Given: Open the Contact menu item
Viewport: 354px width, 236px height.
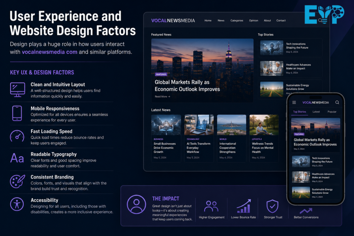Looking at the screenshot, I should coord(281,20).
